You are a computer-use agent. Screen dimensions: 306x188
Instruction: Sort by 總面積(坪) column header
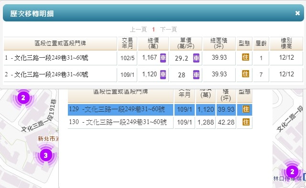(x=219, y=43)
